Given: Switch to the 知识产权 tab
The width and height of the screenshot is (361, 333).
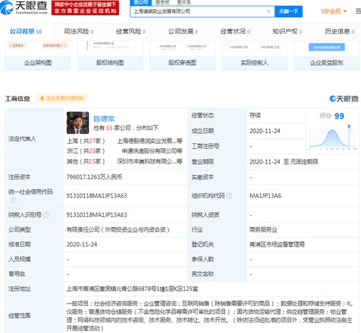Looking at the screenshot, I should pyautogui.click(x=287, y=31).
